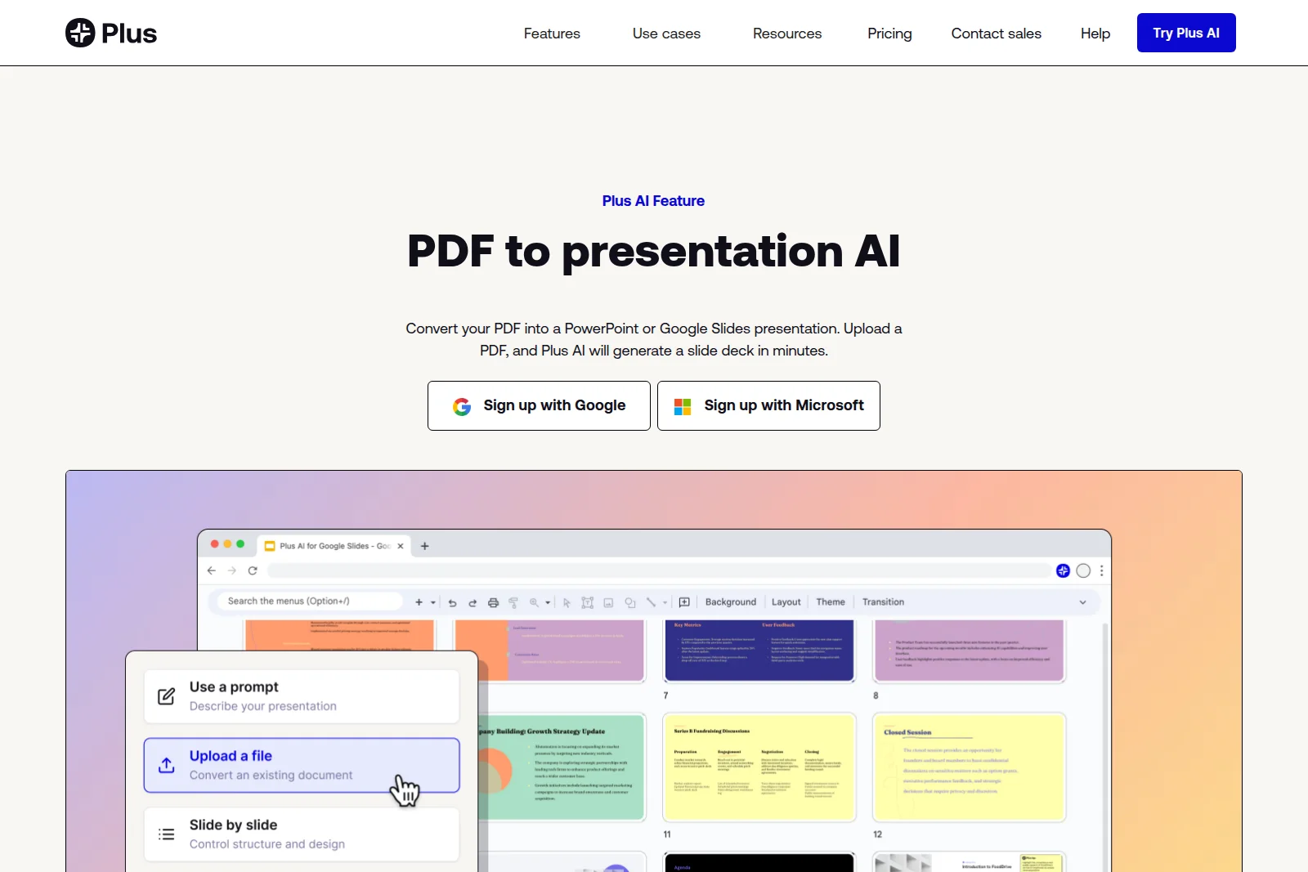The width and height of the screenshot is (1308, 872).
Task: Open the Background menu item
Action: click(730, 601)
